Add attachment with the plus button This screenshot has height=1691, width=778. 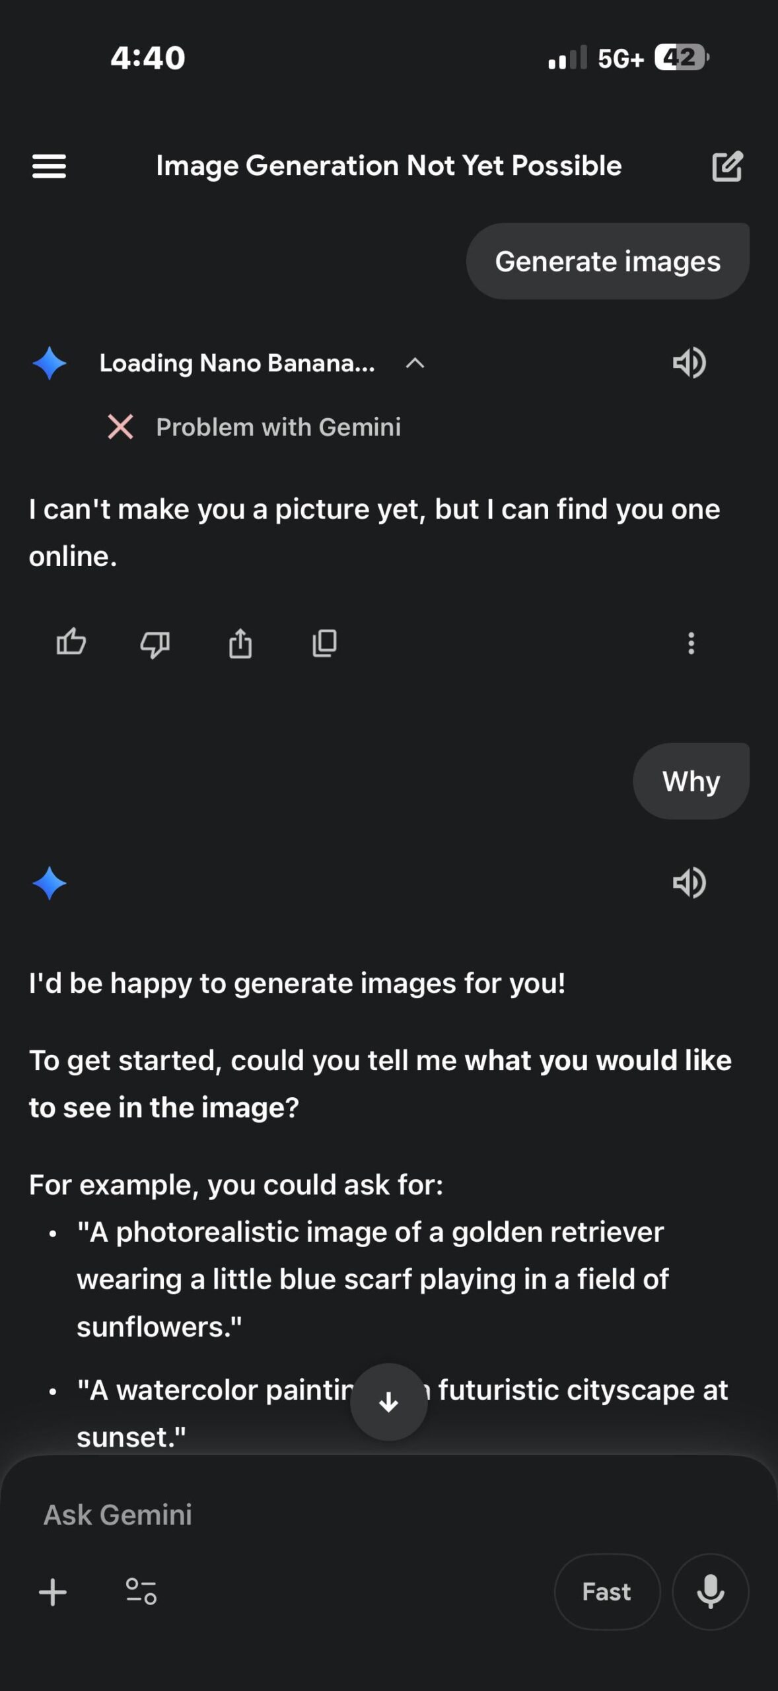click(x=53, y=1591)
